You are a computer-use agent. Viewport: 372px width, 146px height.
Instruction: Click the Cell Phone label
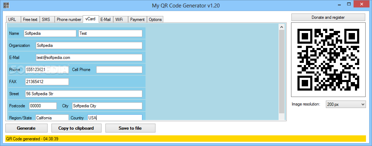[x=81, y=70]
